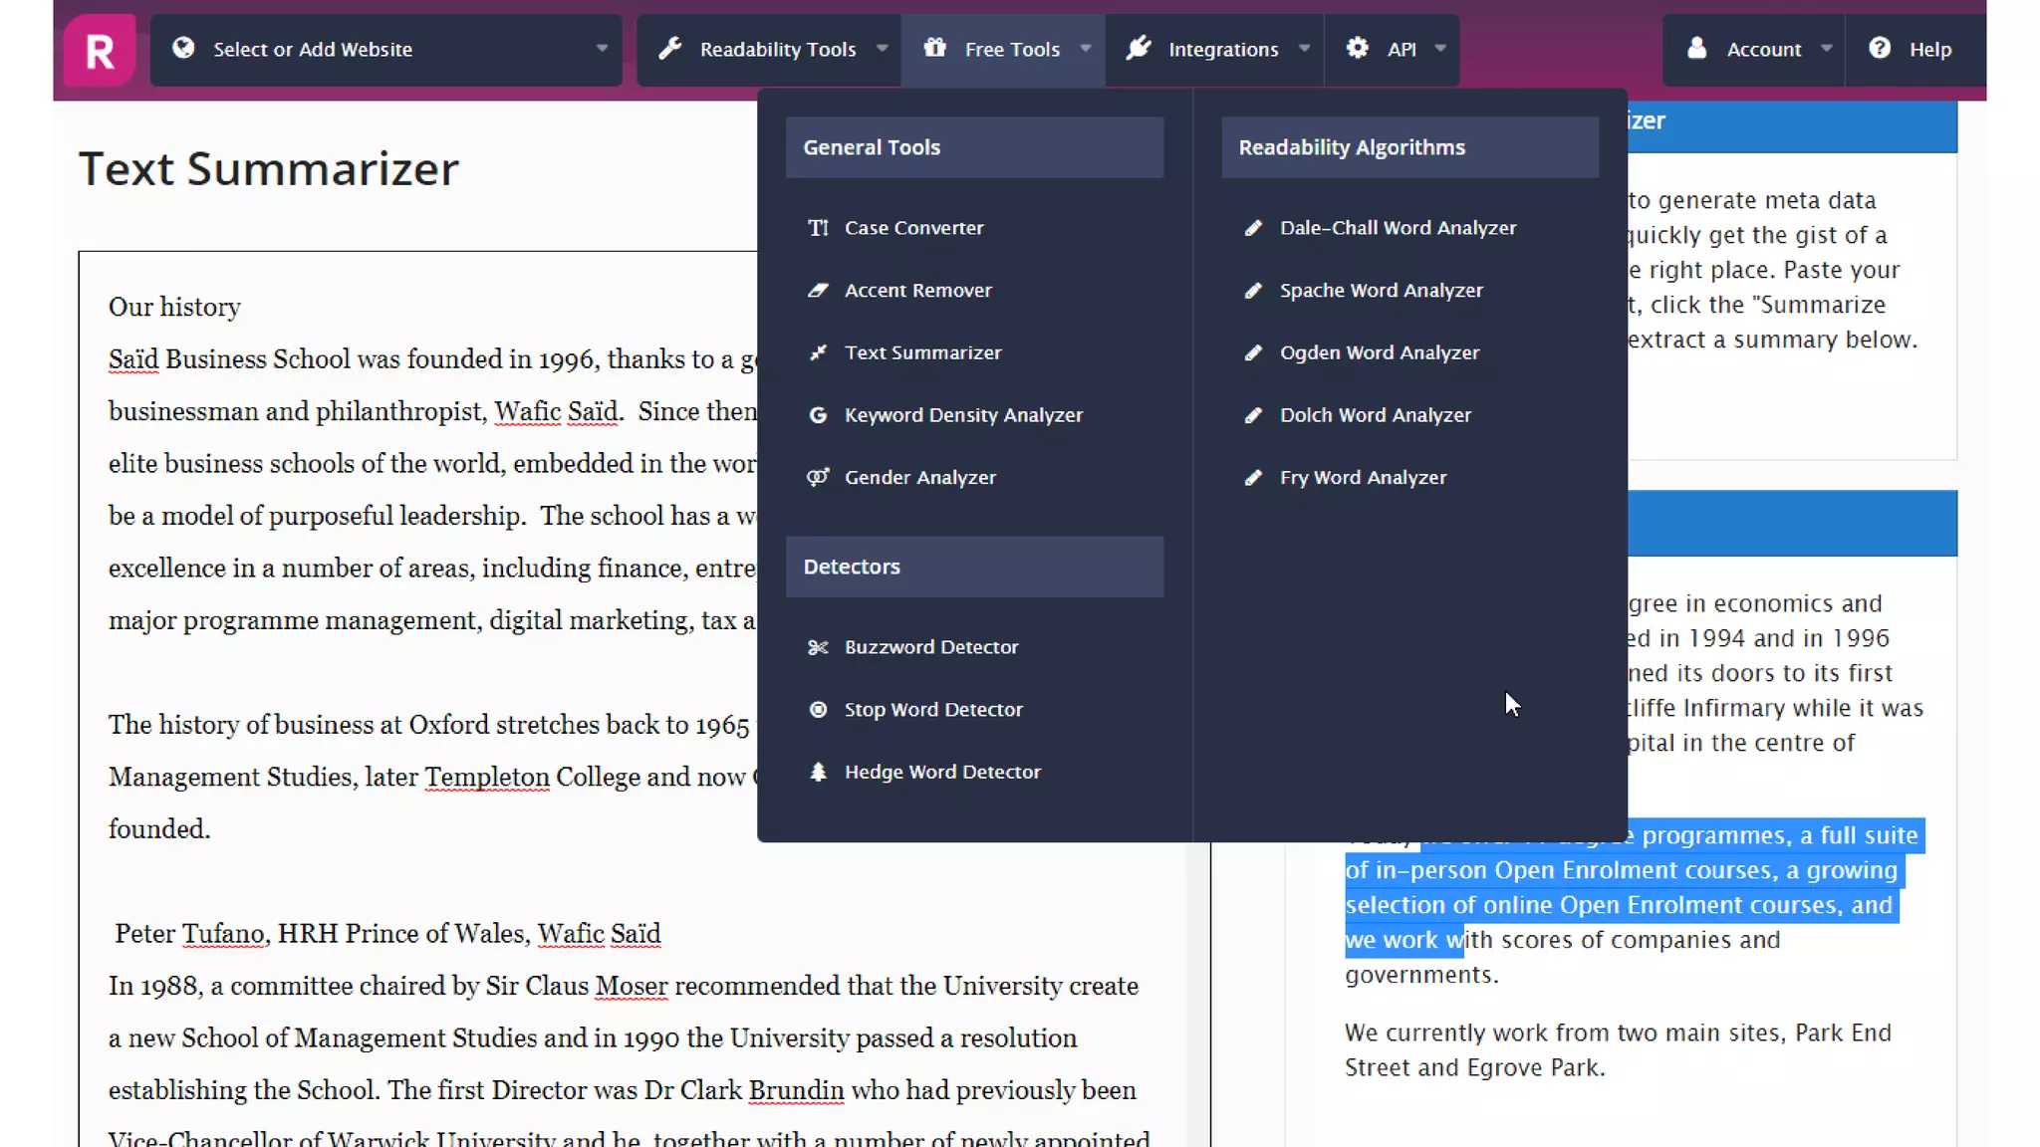Select the Ogden Word Analyzer option
The width and height of the screenshot is (2040, 1147).
[1379, 352]
